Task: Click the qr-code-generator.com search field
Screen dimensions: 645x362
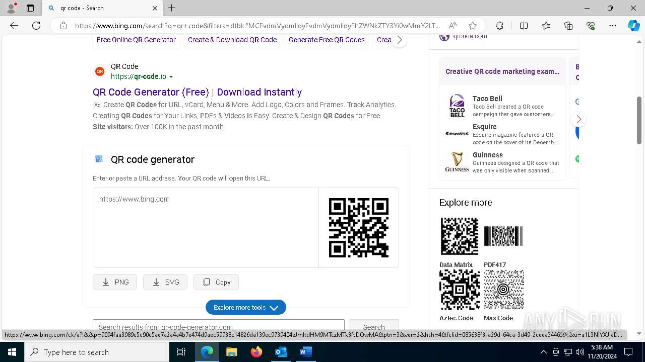Action: click(219, 327)
